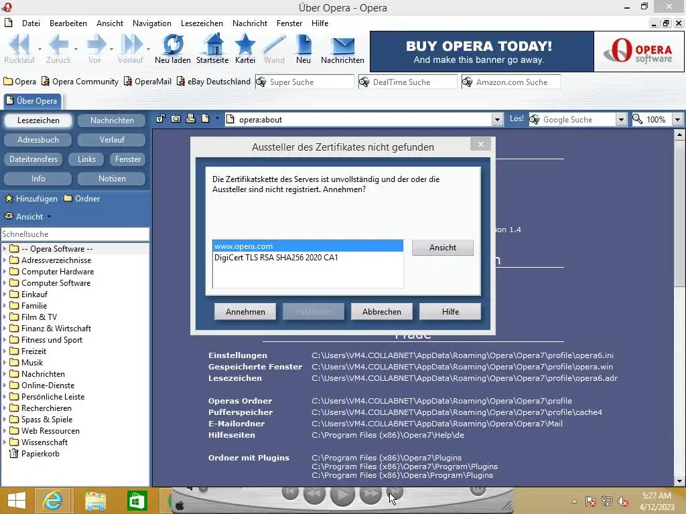
Task: Click the Action Center flag tray icon
Action: pyautogui.click(x=591, y=501)
